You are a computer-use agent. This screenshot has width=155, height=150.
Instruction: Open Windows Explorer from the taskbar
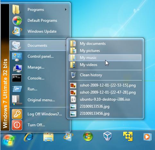(x=48, y=137)
